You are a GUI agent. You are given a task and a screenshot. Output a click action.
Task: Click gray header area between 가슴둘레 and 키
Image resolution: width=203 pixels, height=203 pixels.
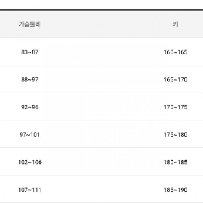[101, 24]
